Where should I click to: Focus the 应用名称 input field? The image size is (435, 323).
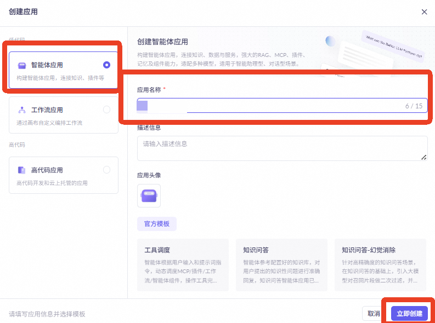282,106
